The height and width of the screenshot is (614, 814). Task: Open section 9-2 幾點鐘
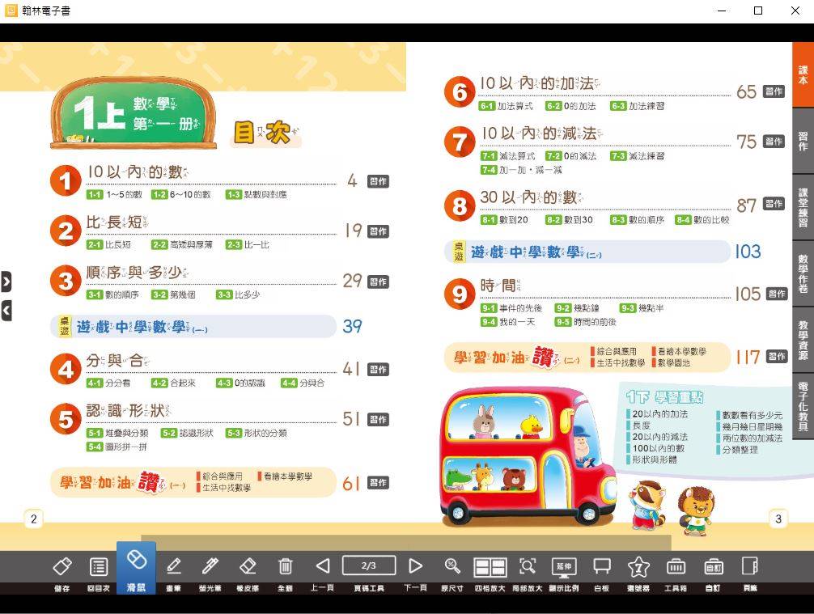(x=577, y=308)
